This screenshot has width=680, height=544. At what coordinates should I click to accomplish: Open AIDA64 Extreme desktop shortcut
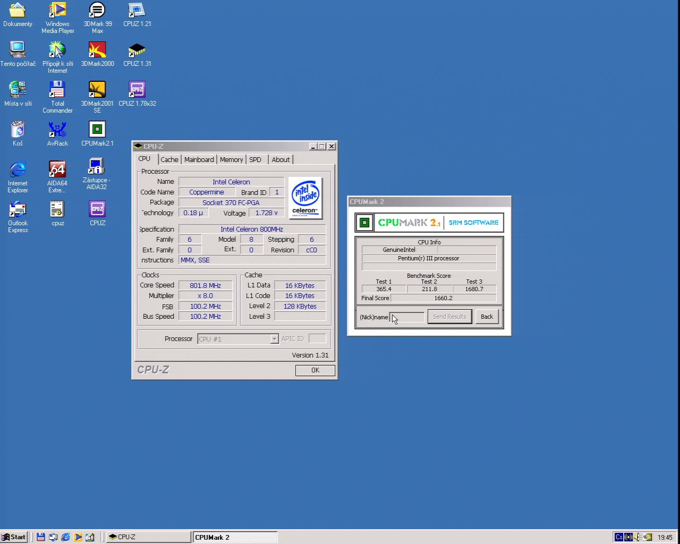pos(57,177)
